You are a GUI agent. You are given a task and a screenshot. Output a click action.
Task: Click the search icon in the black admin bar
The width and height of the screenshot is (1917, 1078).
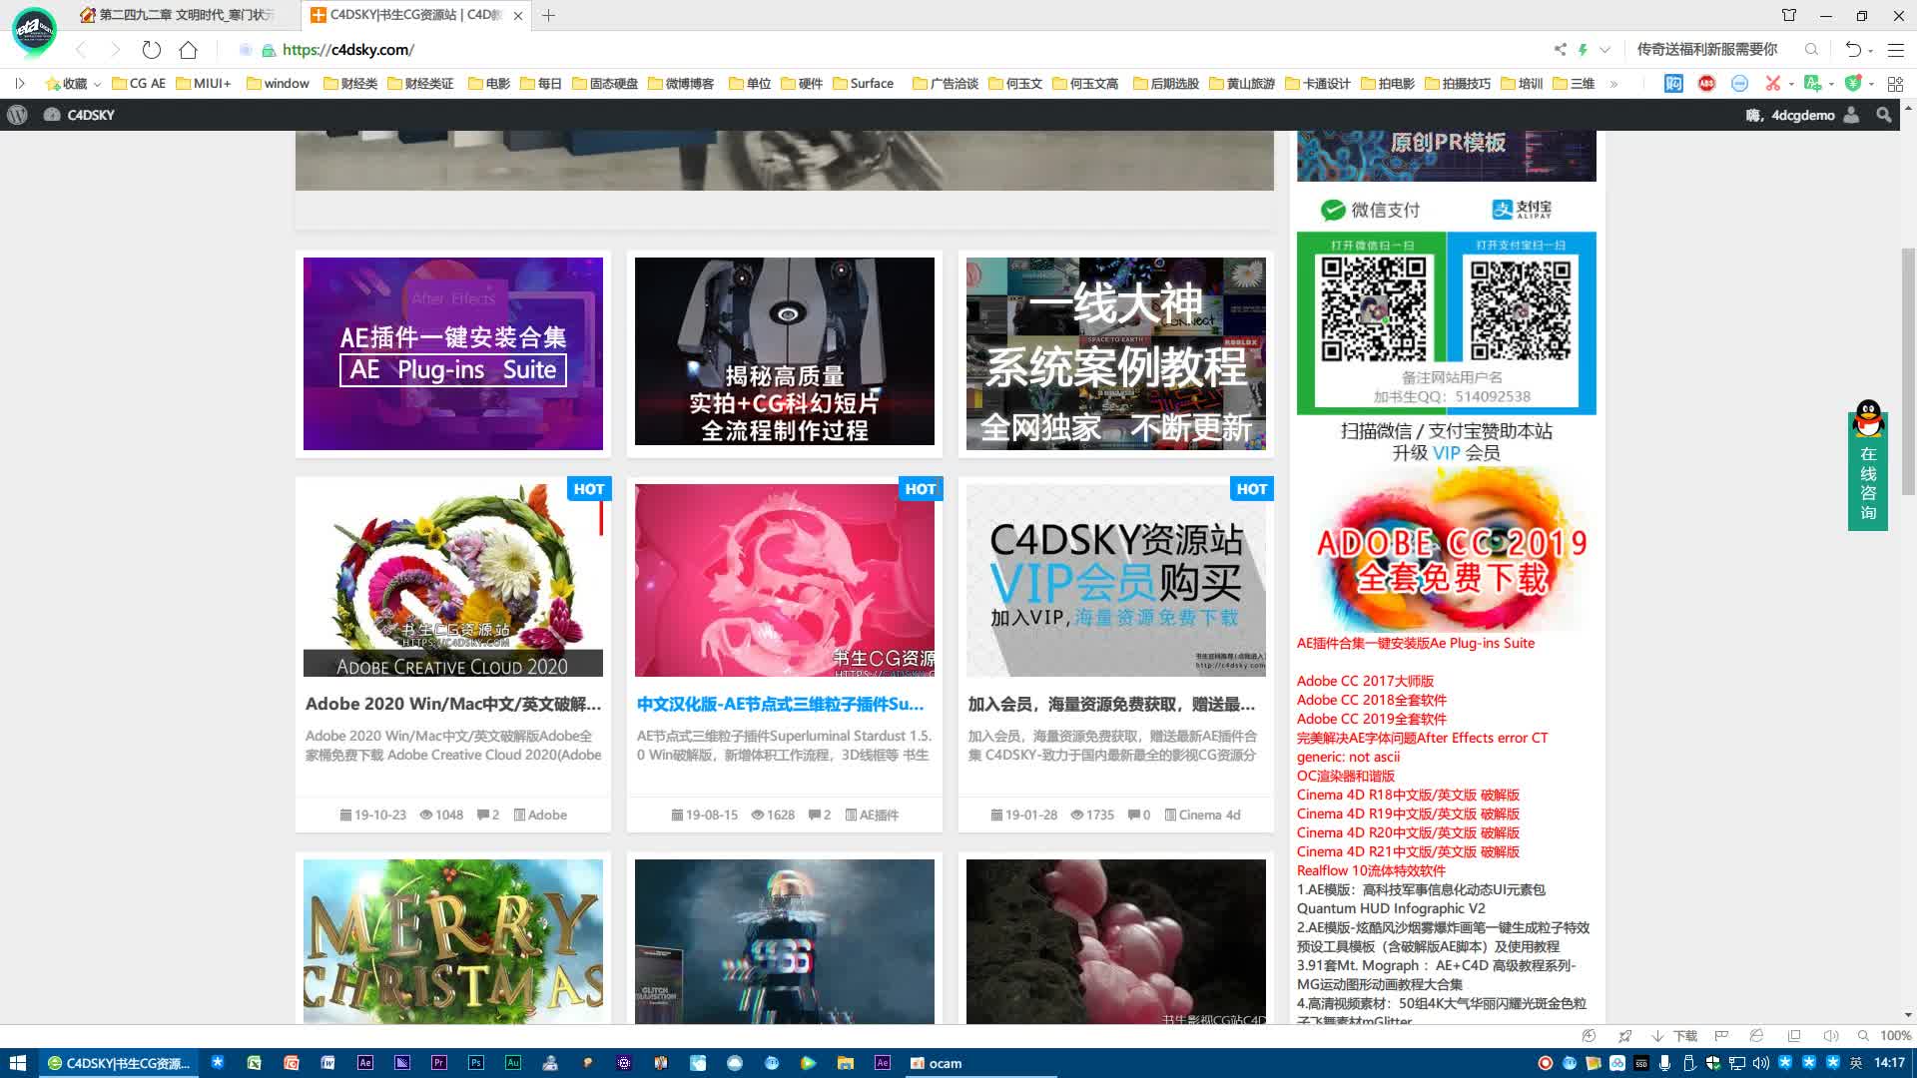point(1883,115)
